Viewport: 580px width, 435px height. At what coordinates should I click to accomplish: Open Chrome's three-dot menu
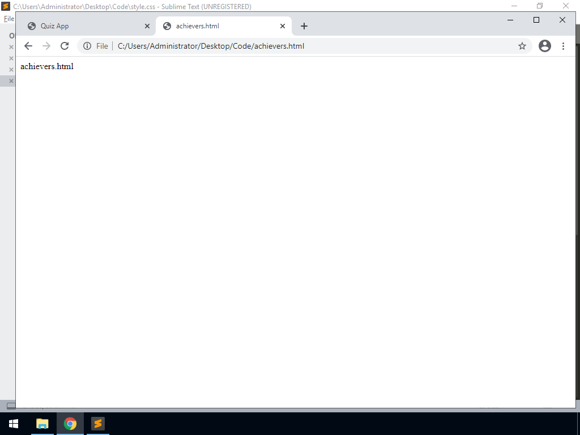click(x=563, y=46)
